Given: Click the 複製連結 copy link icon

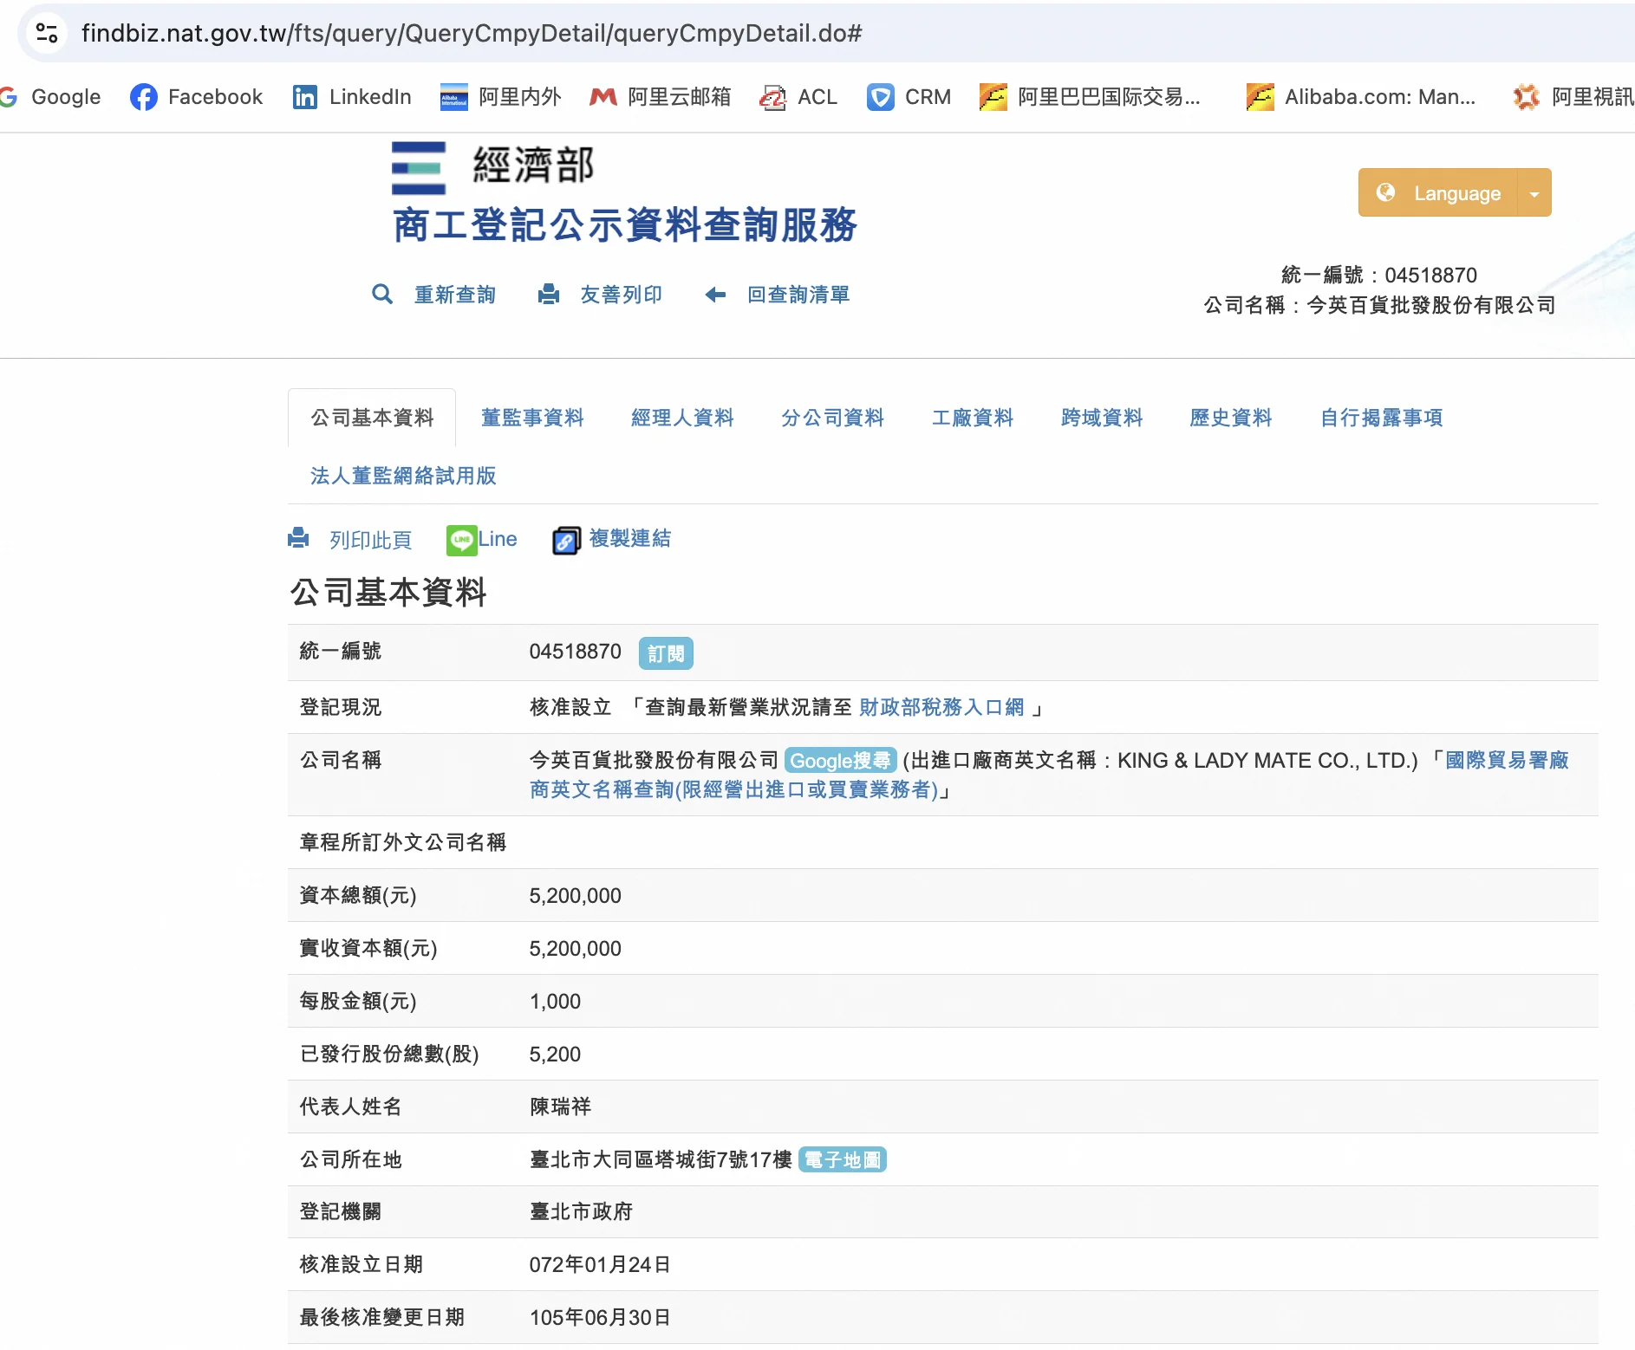Looking at the screenshot, I should 566,541.
